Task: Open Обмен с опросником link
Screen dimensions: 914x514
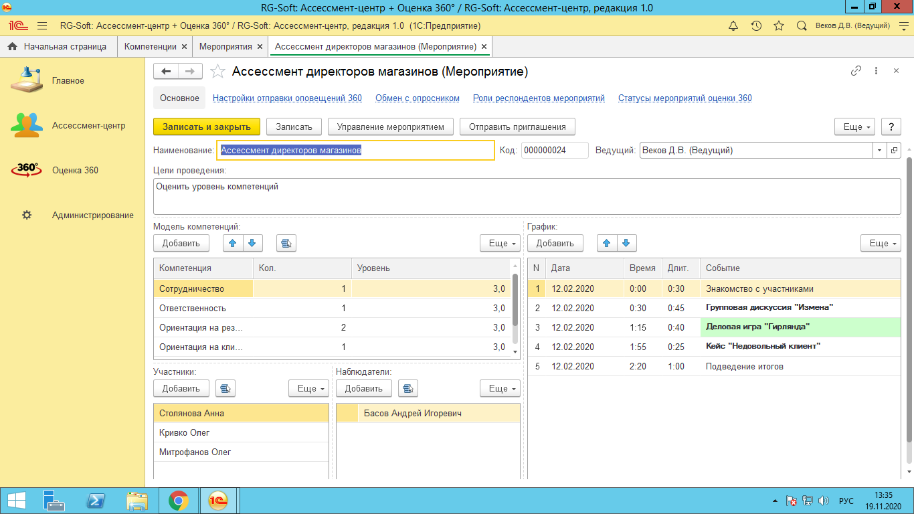Action: coord(418,98)
